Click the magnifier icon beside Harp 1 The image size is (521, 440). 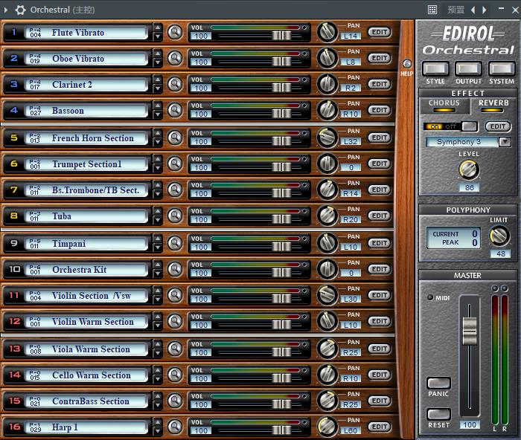click(175, 427)
